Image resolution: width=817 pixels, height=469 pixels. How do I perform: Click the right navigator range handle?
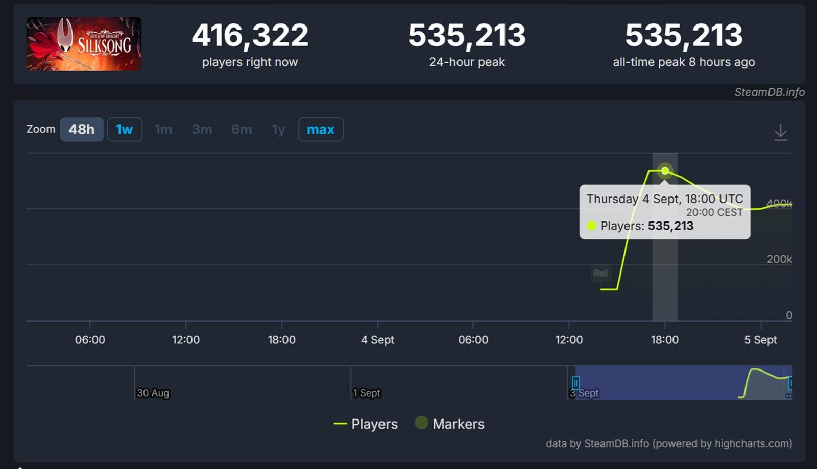pos(790,382)
